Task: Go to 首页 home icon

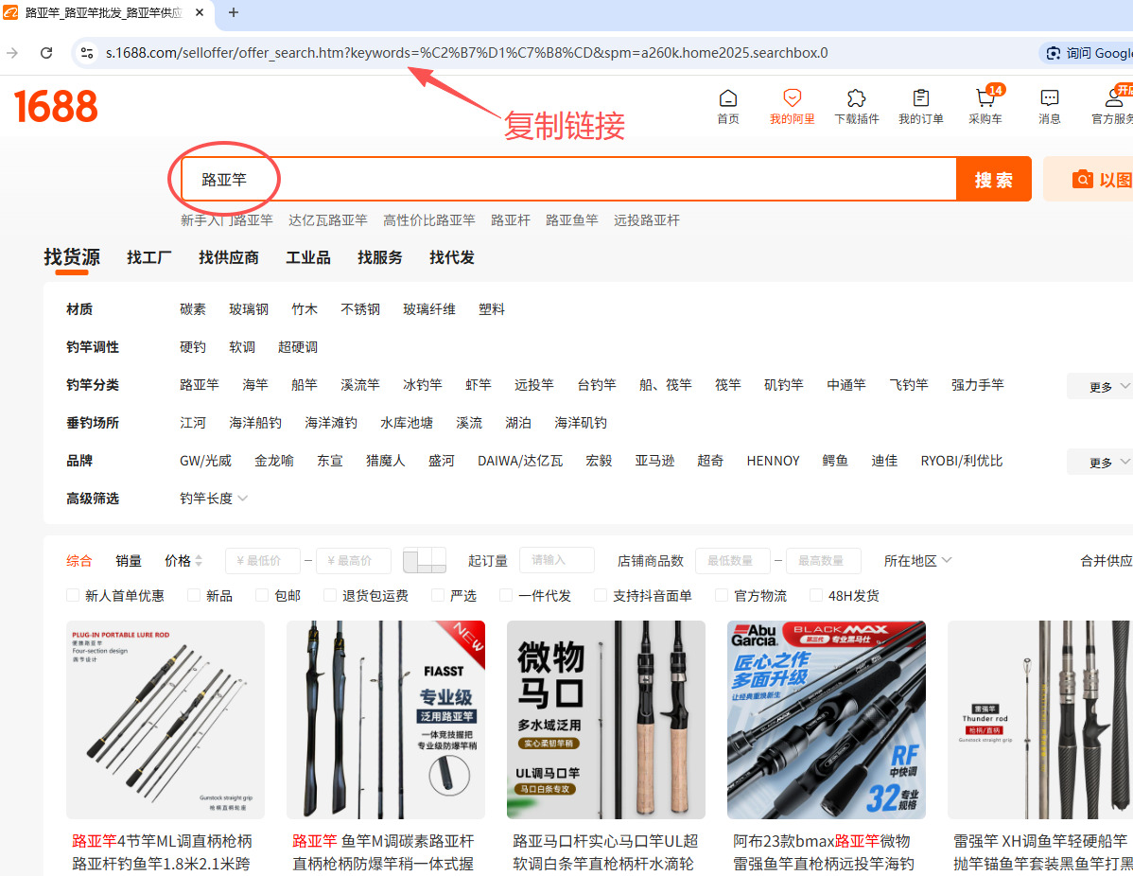Action: (727, 106)
